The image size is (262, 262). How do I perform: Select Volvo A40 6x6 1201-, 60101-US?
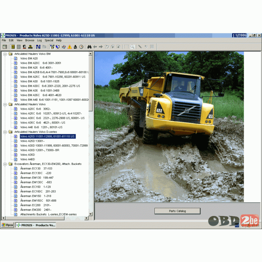point(41,127)
